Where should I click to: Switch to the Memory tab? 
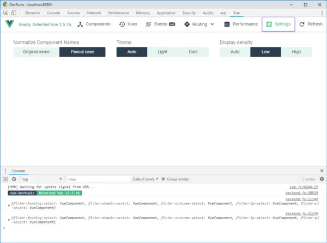coord(143,13)
